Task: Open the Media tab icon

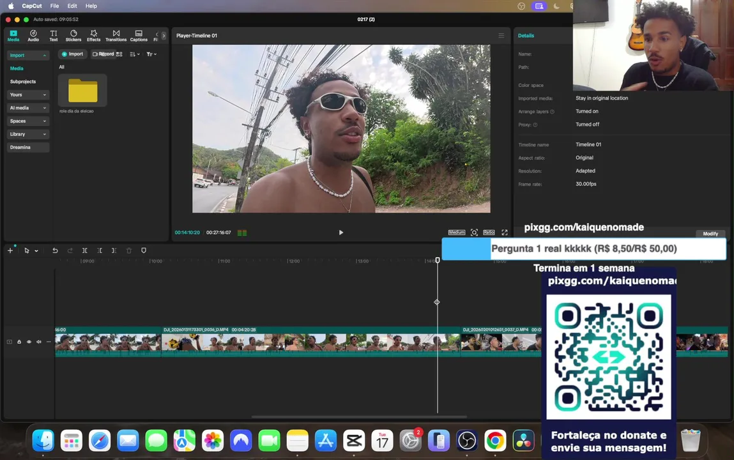Action: [x=13, y=36]
